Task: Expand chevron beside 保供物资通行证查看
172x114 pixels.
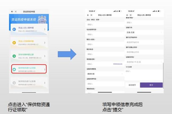Action: (x=45, y=83)
